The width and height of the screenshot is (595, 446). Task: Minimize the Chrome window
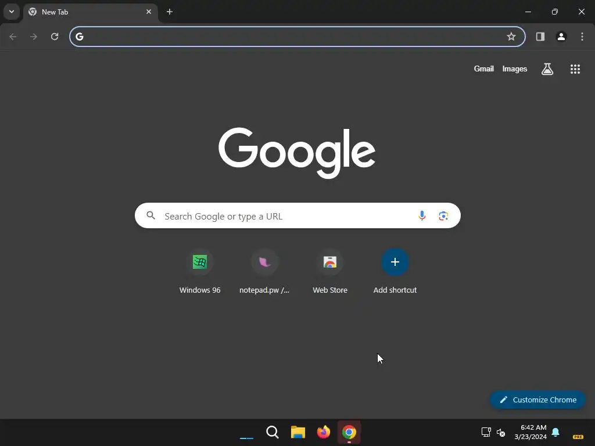pyautogui.click(x=528, y=12)
